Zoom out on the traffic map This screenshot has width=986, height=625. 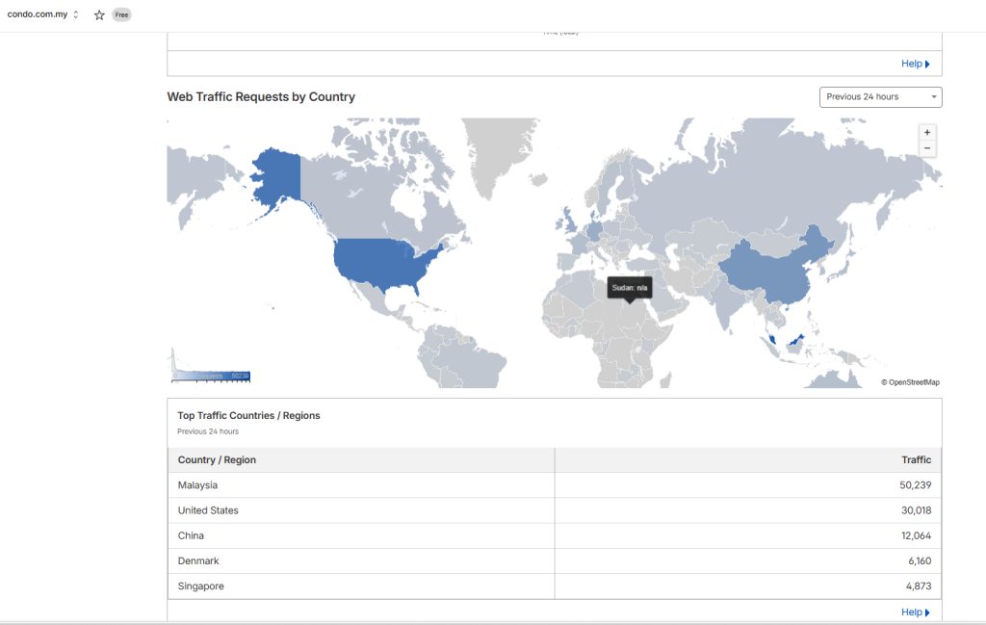tap(927, 148)
